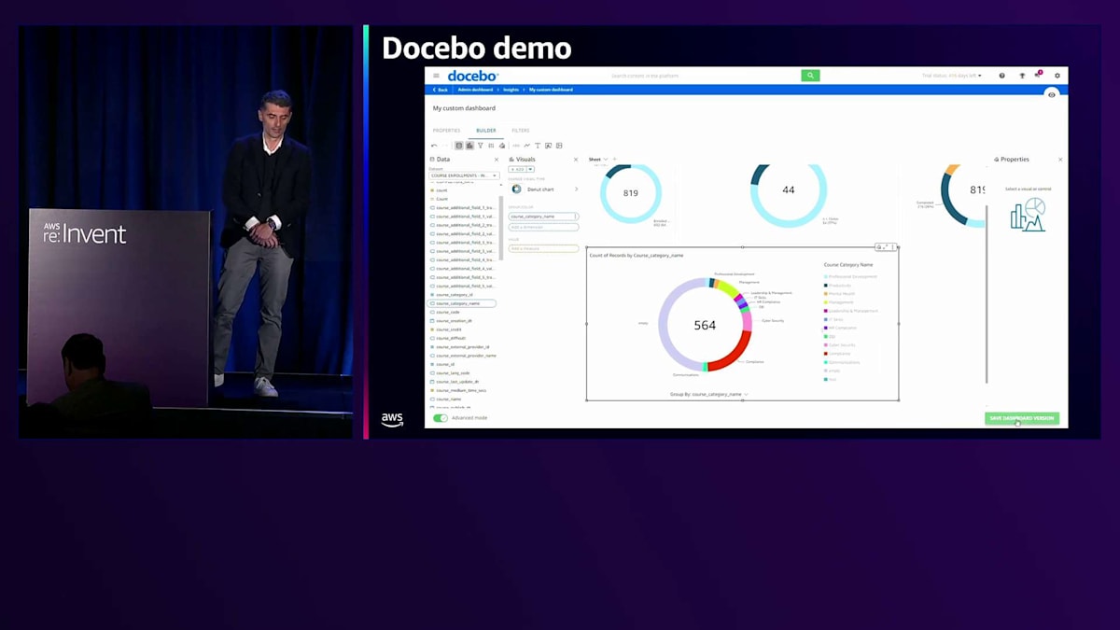Click Professional Development legend swatch
The width and height of the screenshot is (1120, 630).
826,276
